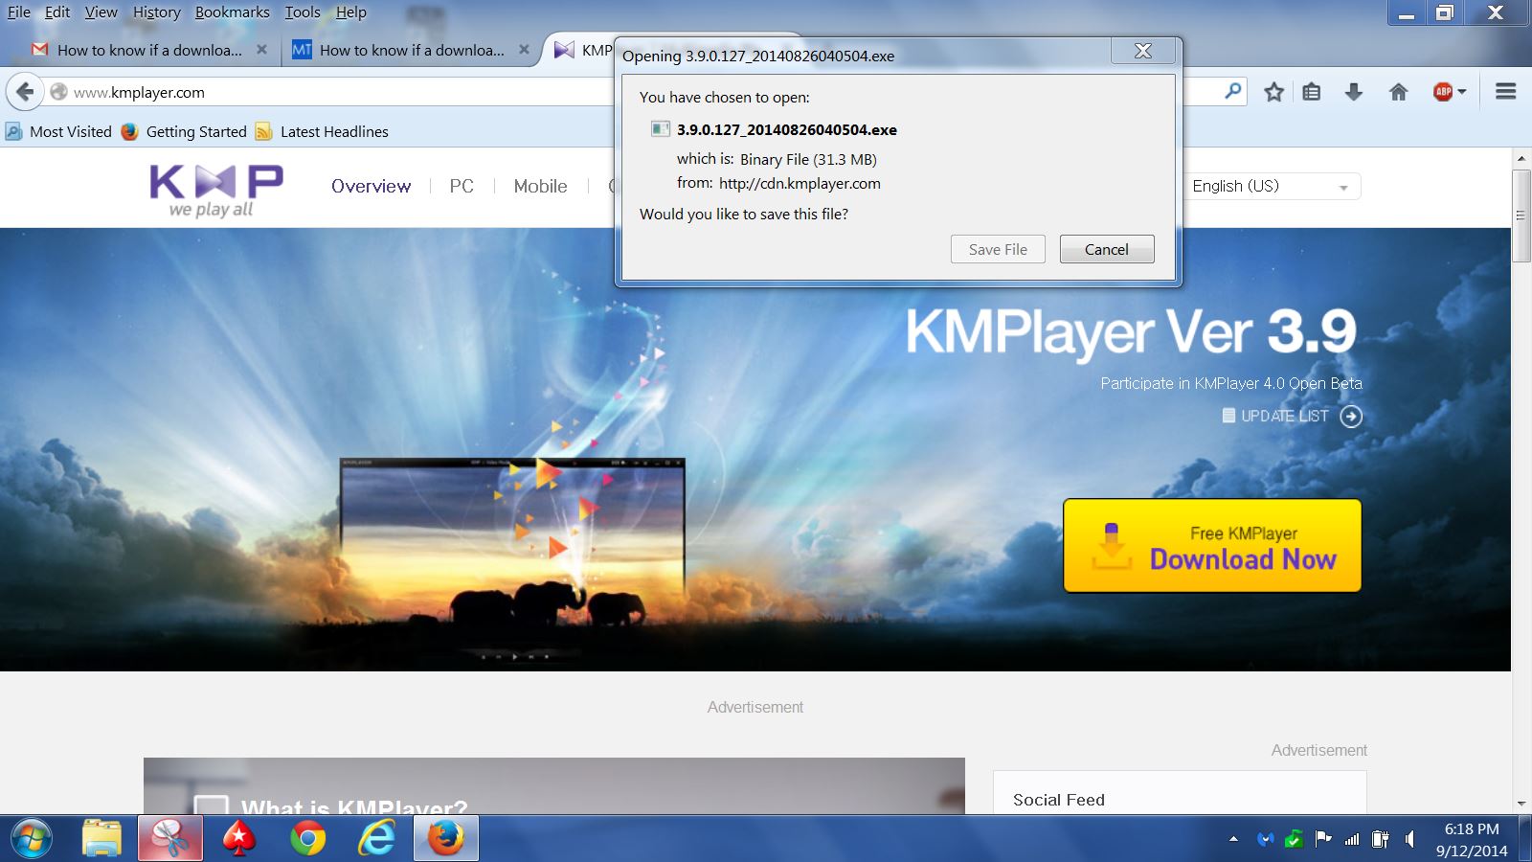Screen dimensions: 1532x862
Task: Click the green checkmark tray icon
Action: [1294, 840]
